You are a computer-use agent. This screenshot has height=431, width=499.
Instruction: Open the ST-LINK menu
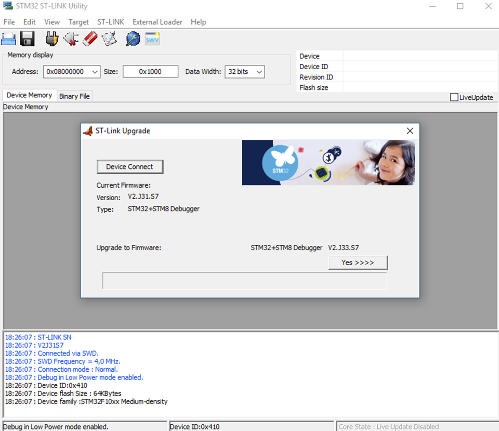pyautogui.click(x=111, y=22)
